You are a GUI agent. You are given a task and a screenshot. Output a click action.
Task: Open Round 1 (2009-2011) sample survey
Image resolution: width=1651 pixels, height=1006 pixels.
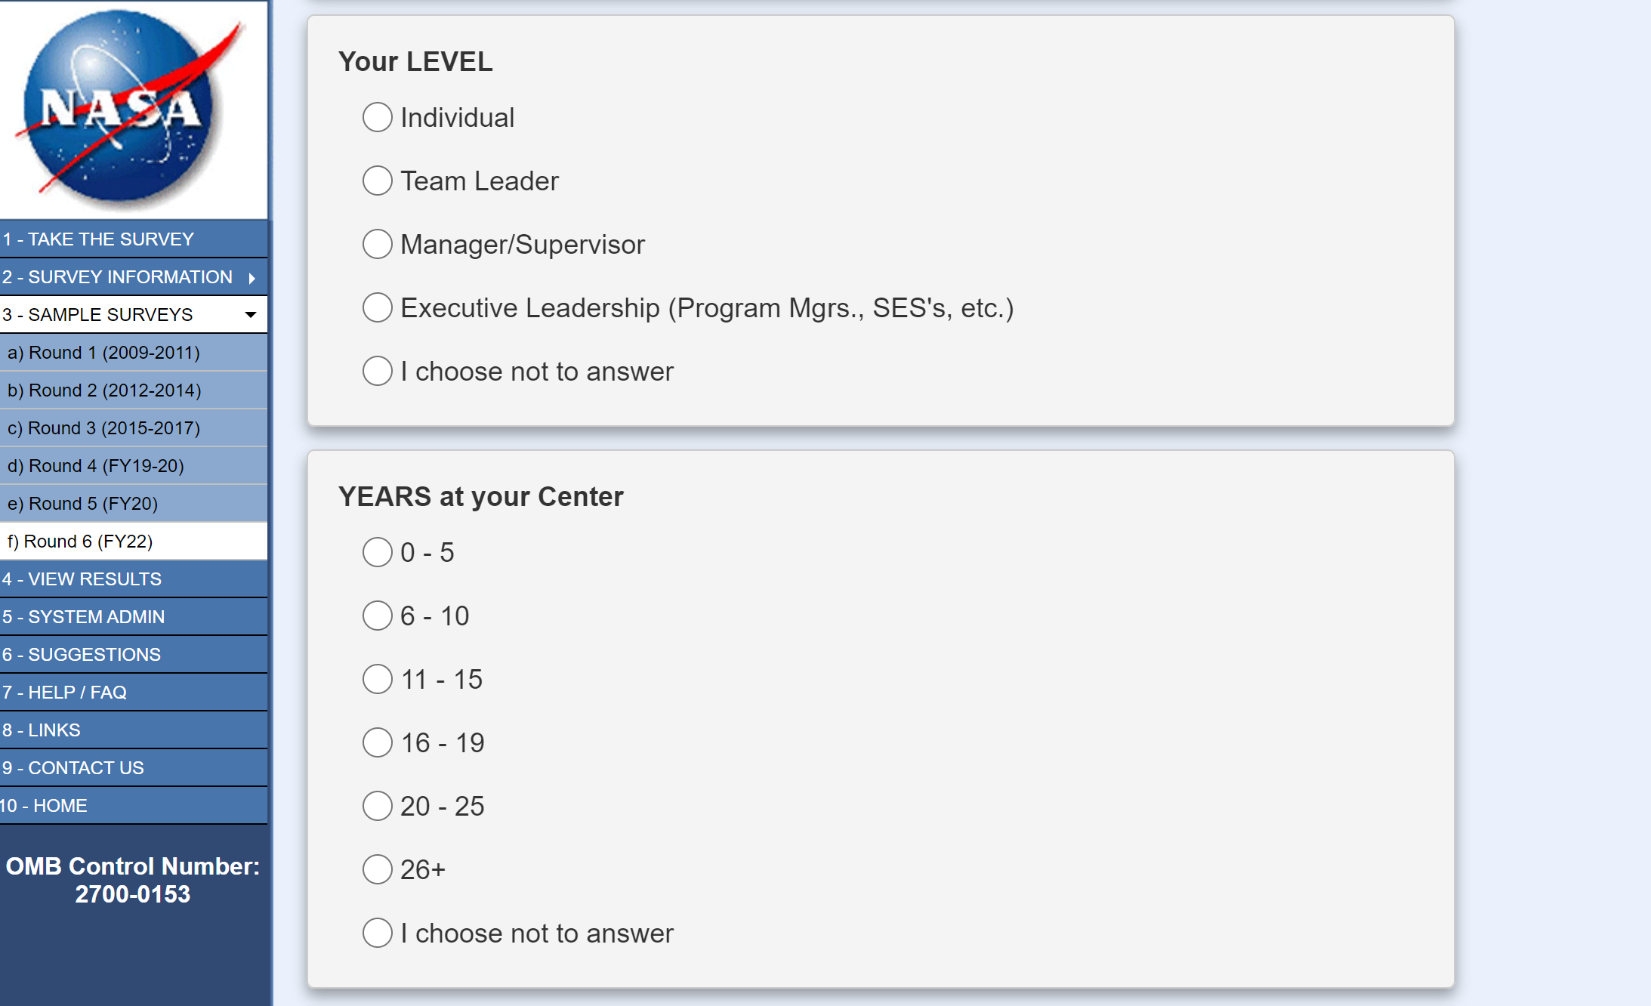[x=103, y=353]
